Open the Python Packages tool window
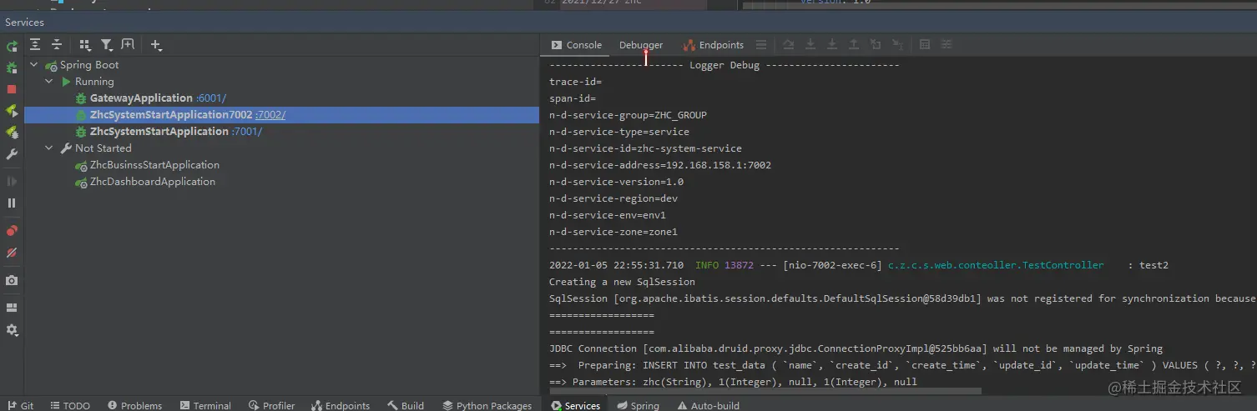Screen dimensions: 1257x411 [x=487, y=405]
